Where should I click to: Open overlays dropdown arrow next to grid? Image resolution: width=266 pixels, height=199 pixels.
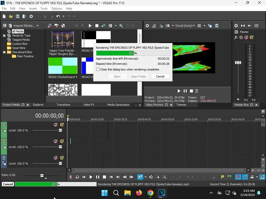(x=204, y=26)
